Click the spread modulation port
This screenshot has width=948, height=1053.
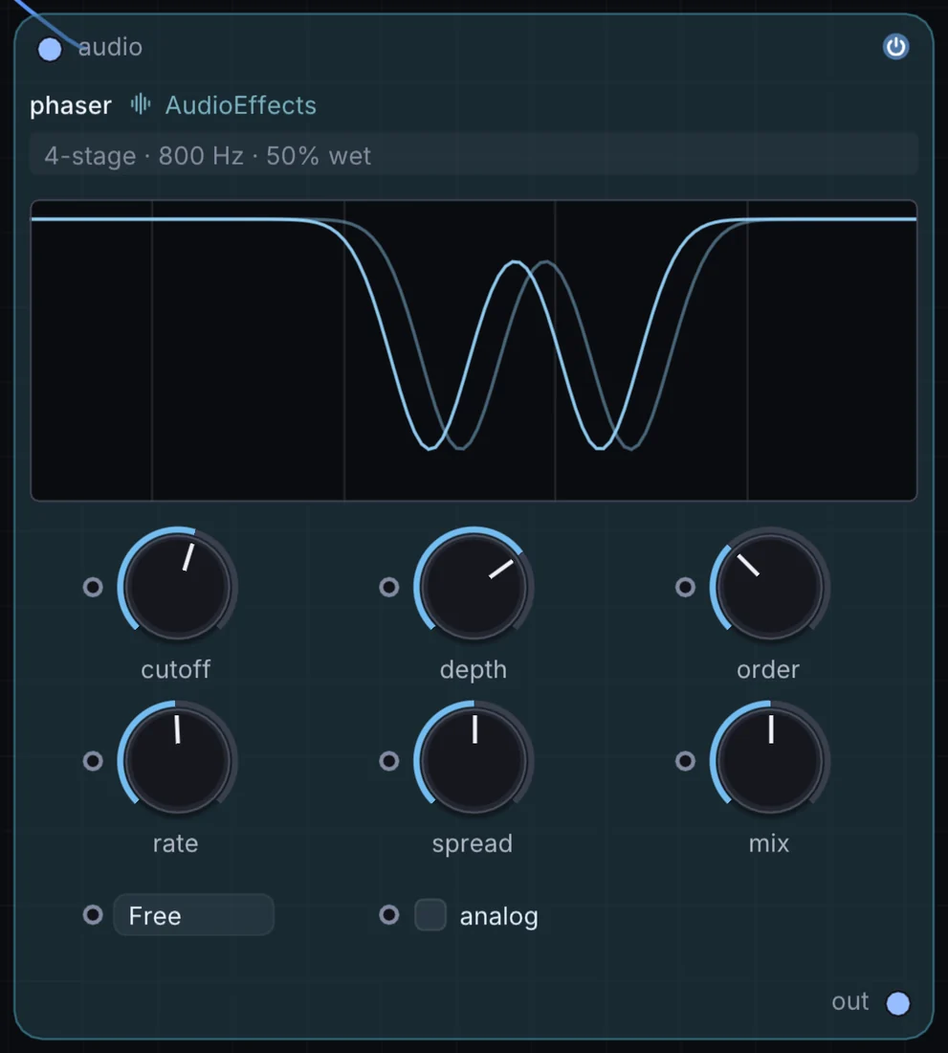point(389,761)
